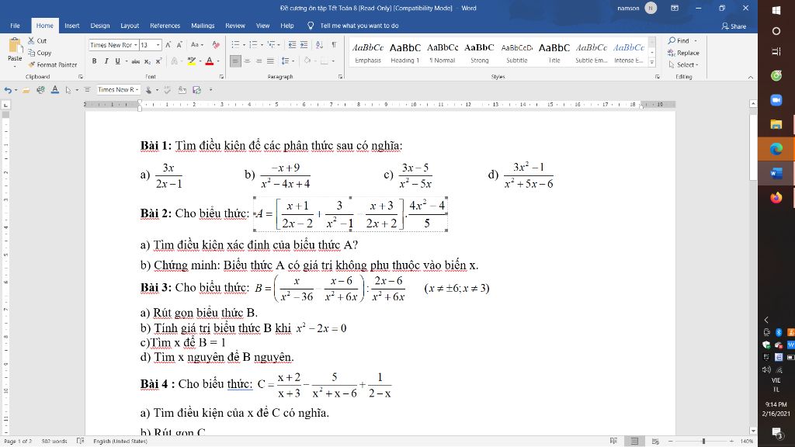Toggle Show/Hide paragraph marks
The image size is (795, 447).
pyautogui.click(x=334, y=45)
